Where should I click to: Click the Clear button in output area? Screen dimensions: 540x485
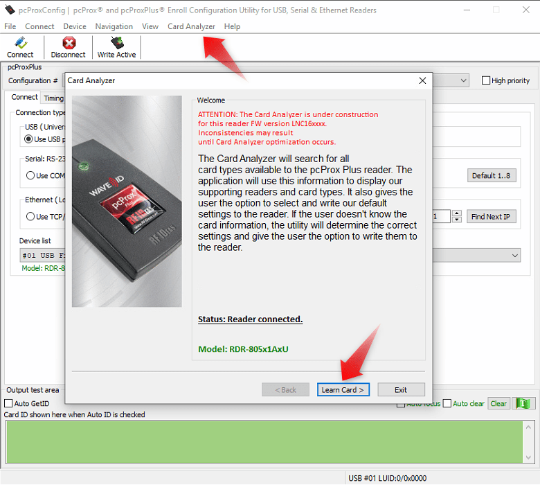coord(498,403)
